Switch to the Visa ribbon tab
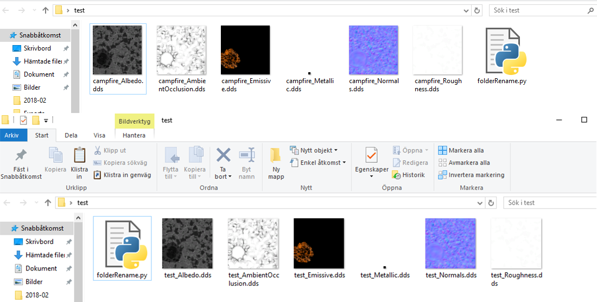Screen dimensions: 597x302 point(100,135)
